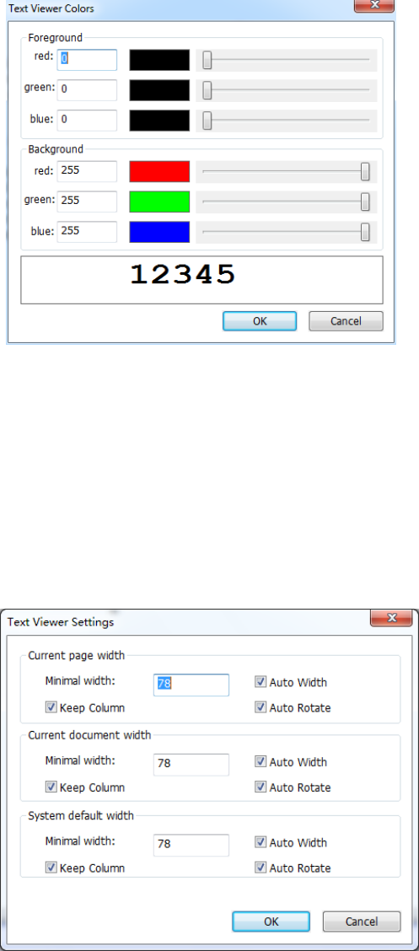Confirm Text Viewer Settings with OK
419x951 pixels.
pos(271,921)
